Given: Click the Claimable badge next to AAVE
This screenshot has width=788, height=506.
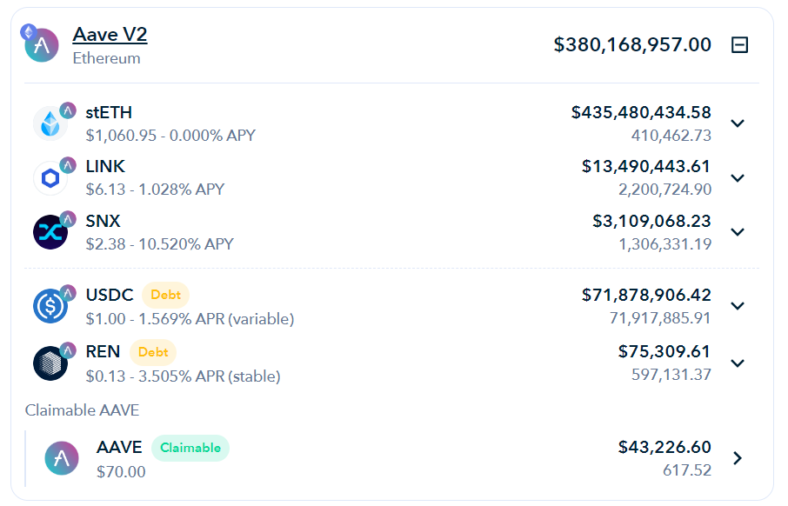Looking at the screenshot, I should click(x=190, y=448).
